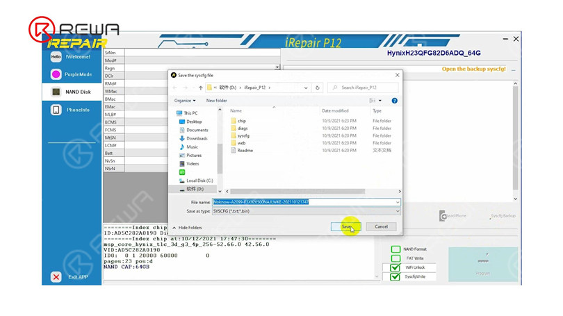
Task: Select the web folder
Action: pos(238,143)
